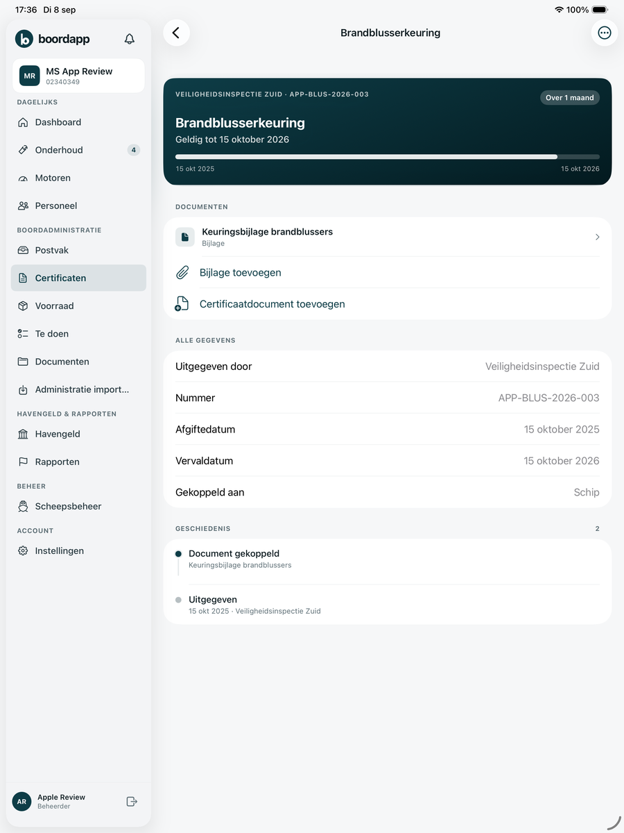
Task: Select Motoren in the sidebar
Action: (78, 178)
